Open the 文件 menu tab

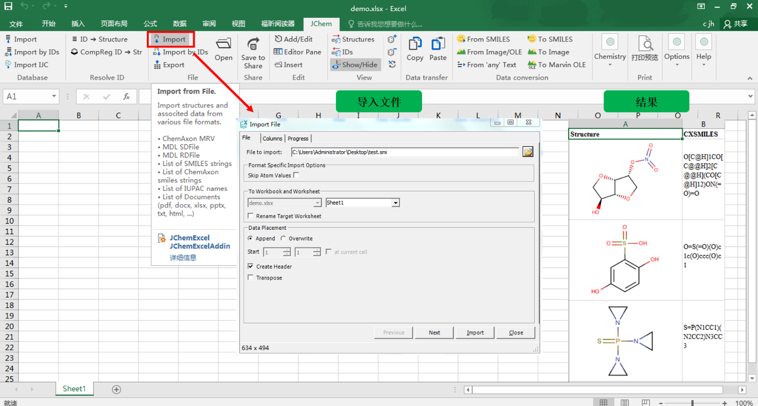coord(16,24)
